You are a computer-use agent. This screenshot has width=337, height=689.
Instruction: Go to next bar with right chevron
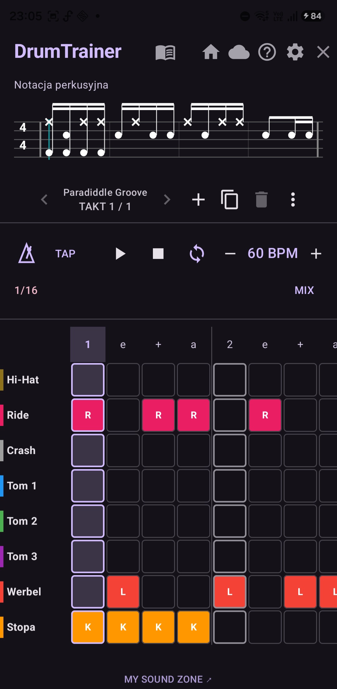[x=167, y=200]
